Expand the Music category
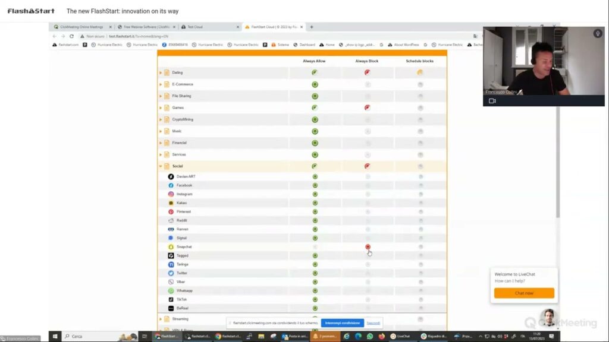The height and width of the screenshot is (342, 609). [x=161, y=131]
